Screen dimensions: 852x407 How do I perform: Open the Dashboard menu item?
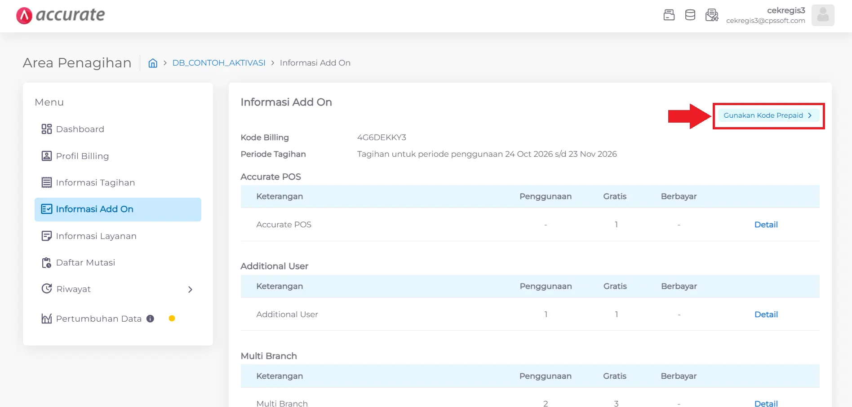pos(118,129)
